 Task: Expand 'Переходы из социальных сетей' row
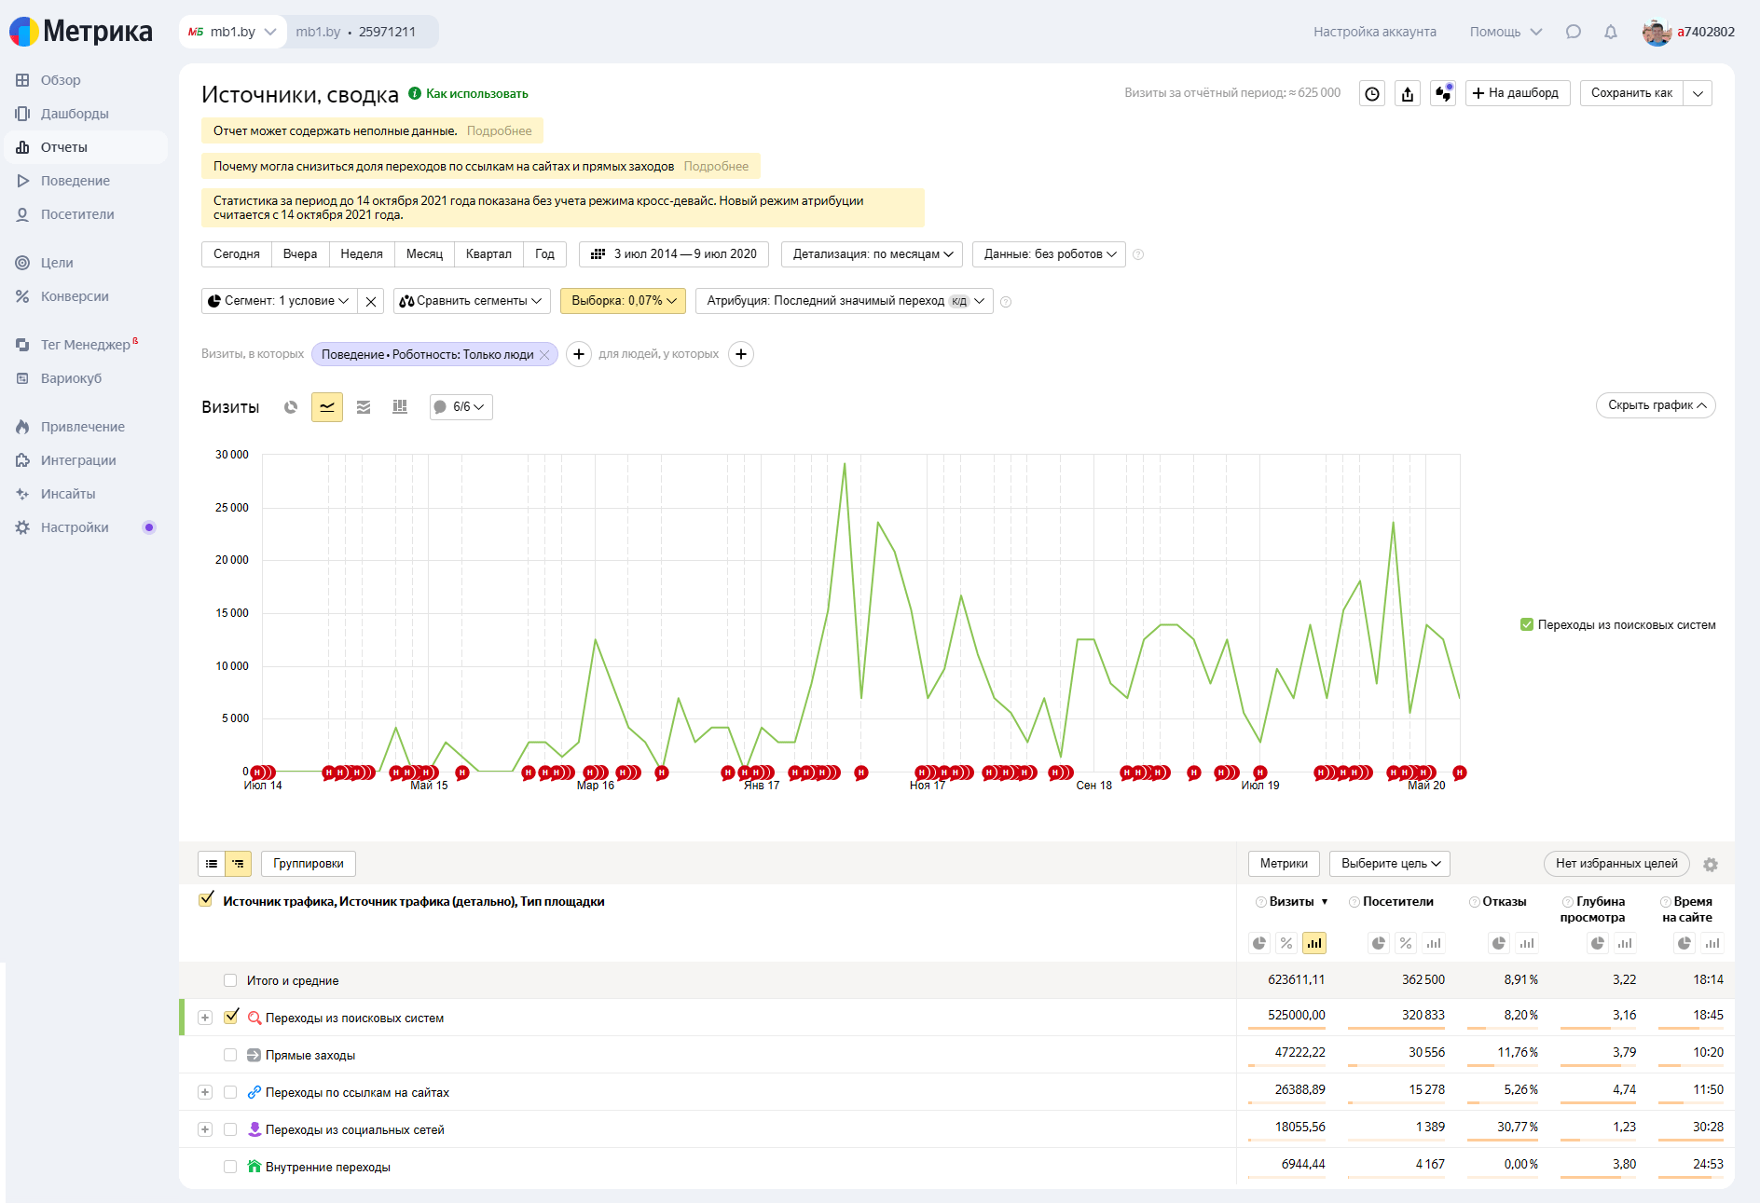205,1129
